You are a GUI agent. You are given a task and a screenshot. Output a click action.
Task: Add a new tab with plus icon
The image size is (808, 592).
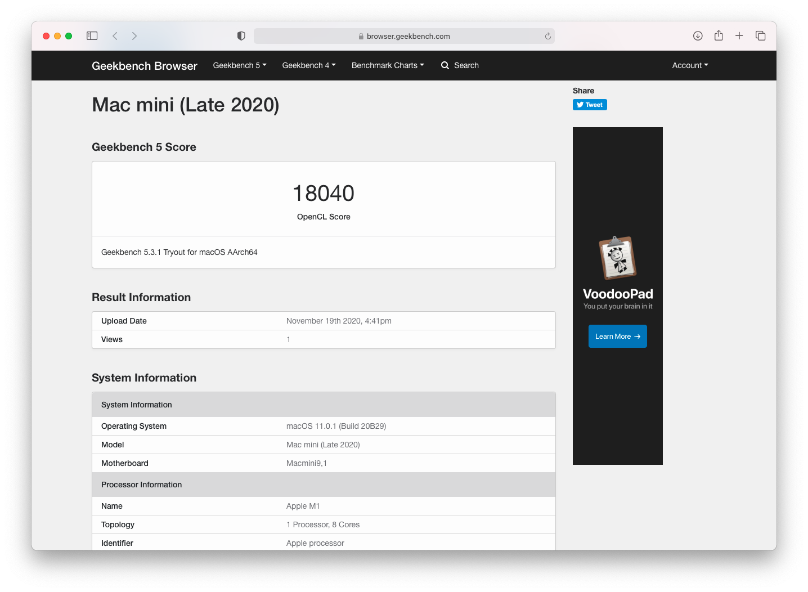(x=739, y=36)
